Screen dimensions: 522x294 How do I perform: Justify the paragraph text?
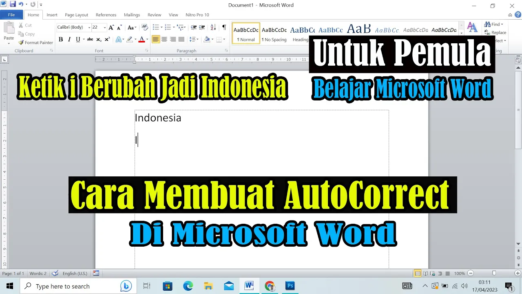pos(181,39)
